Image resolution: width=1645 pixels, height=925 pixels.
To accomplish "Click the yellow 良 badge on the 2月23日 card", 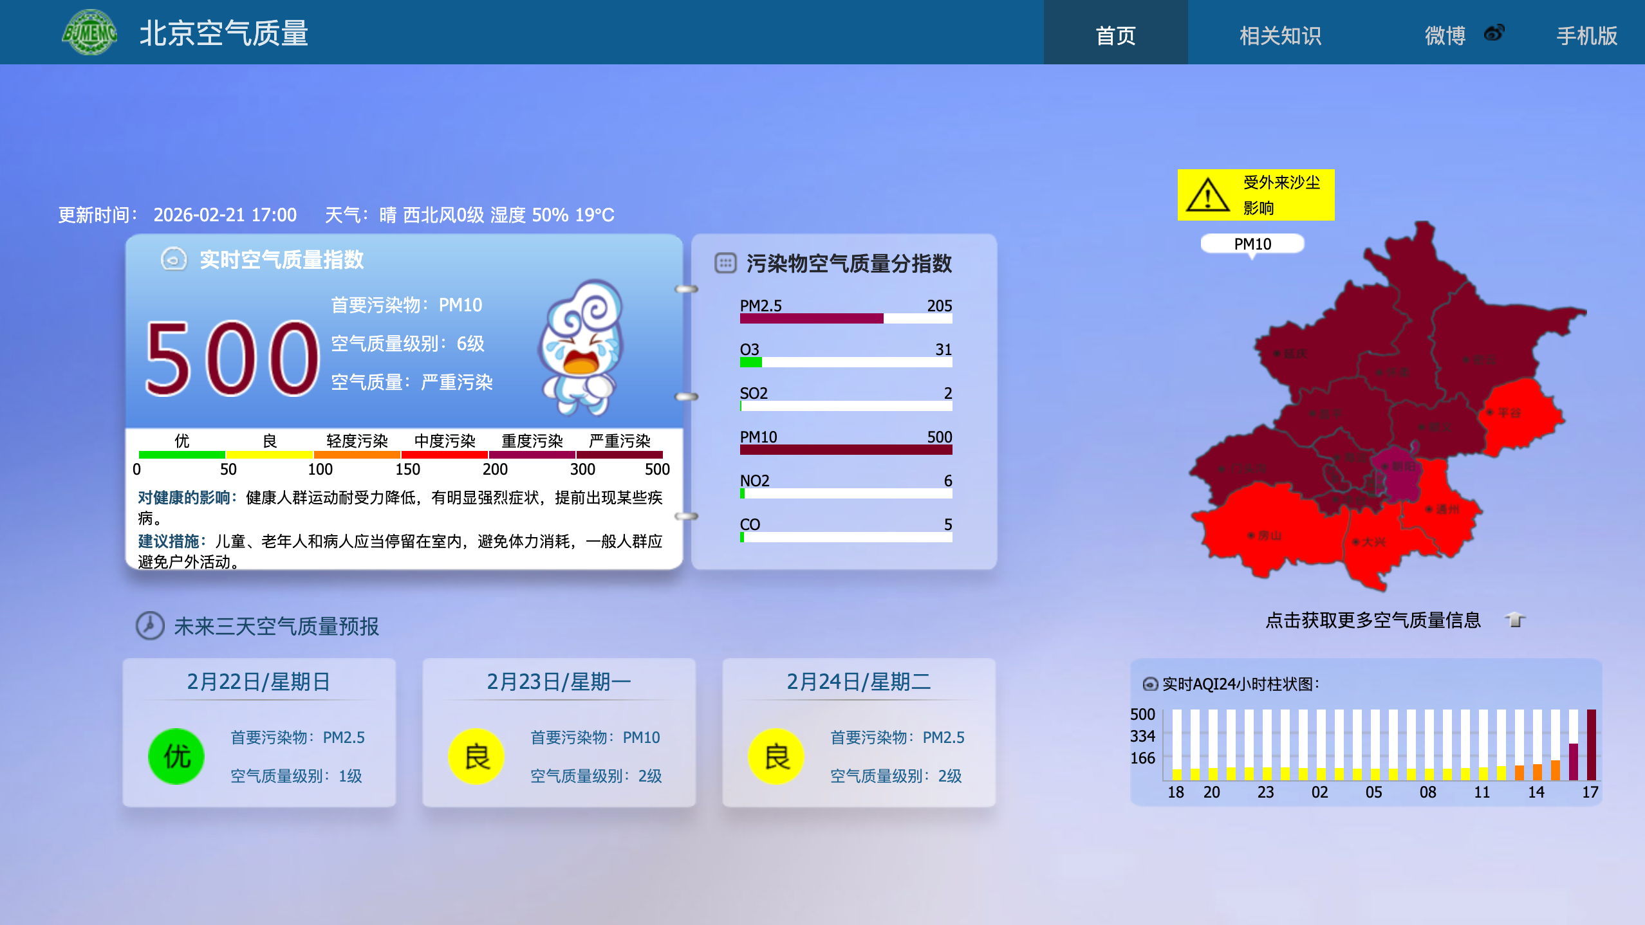I will [x=476, y=756].
